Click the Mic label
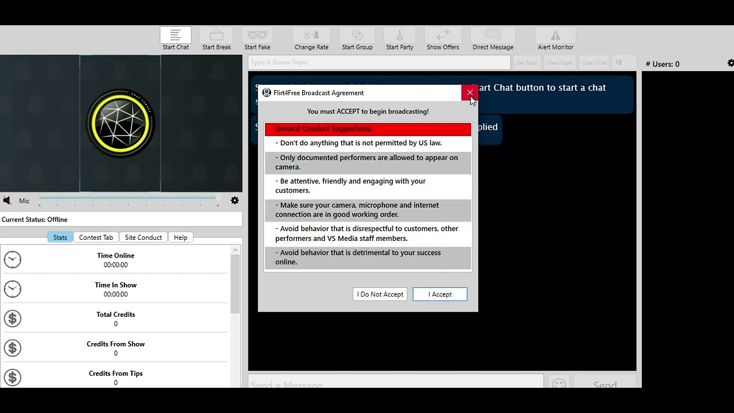Viewport: 734px width, 413px height. click(24, 201)
